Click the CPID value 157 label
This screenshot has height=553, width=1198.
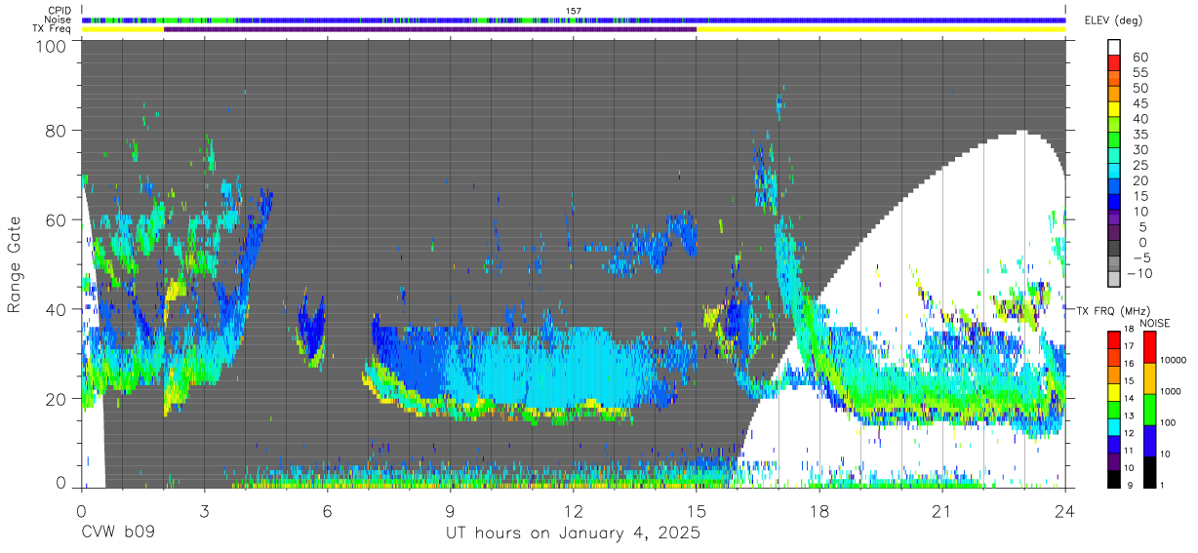[x=573, y=11]
